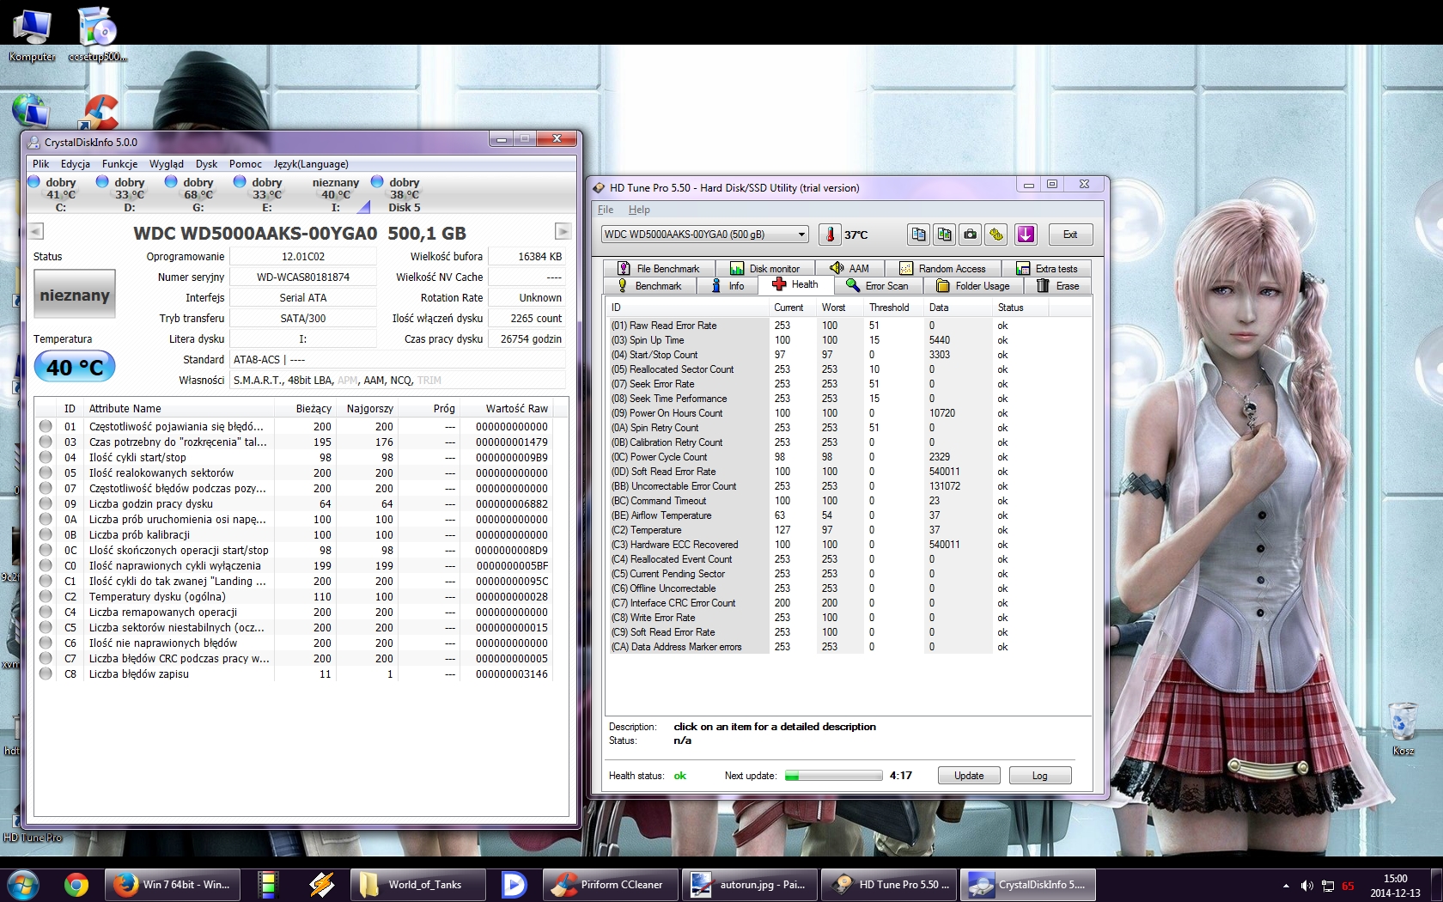The height and width of the screenshot is (902, 1443).
Task: Go to previous disk using CrystalDiskInfo left arrow
Action: (x=36, y=231)
